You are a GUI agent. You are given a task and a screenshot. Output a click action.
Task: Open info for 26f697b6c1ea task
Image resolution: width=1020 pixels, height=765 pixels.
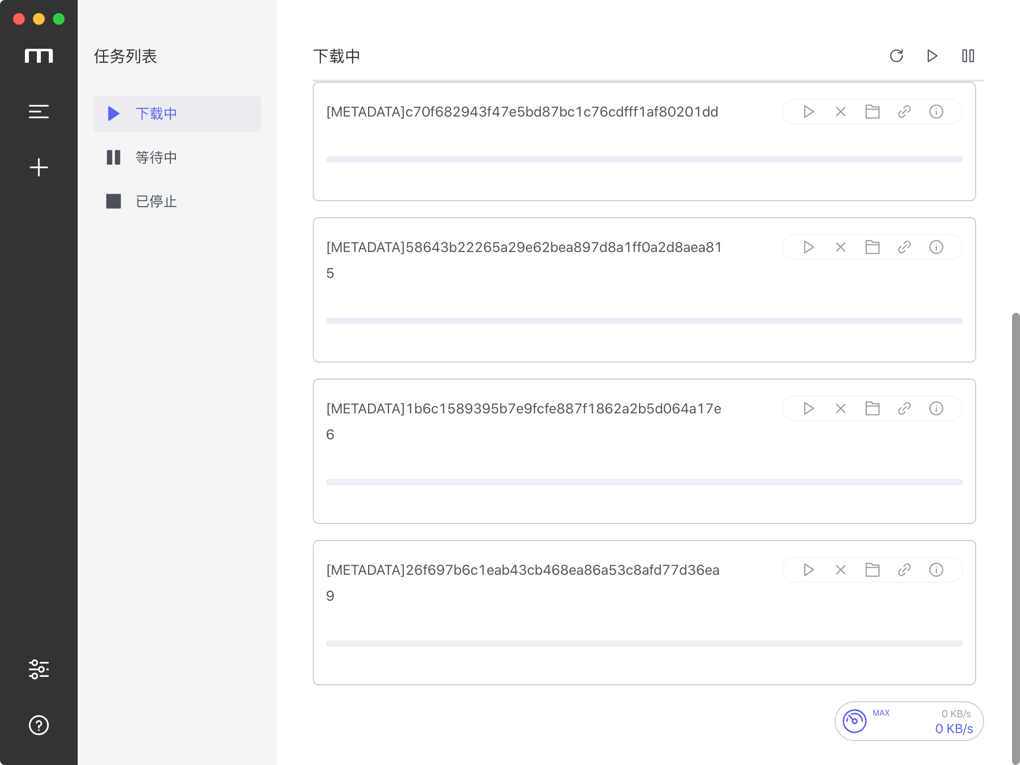pos(936,570)
